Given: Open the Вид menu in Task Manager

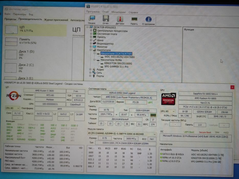Looking at the screenshot, I should tap(31, 15).
